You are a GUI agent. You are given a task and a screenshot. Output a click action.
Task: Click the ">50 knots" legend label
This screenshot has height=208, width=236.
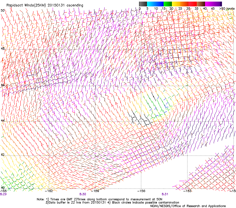coord(227,9)
